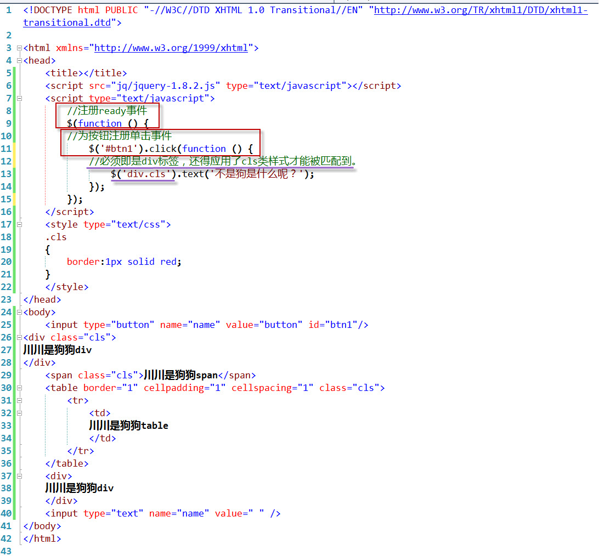
Task: Collapse the style block fold marker
Action: pos(19,224)
